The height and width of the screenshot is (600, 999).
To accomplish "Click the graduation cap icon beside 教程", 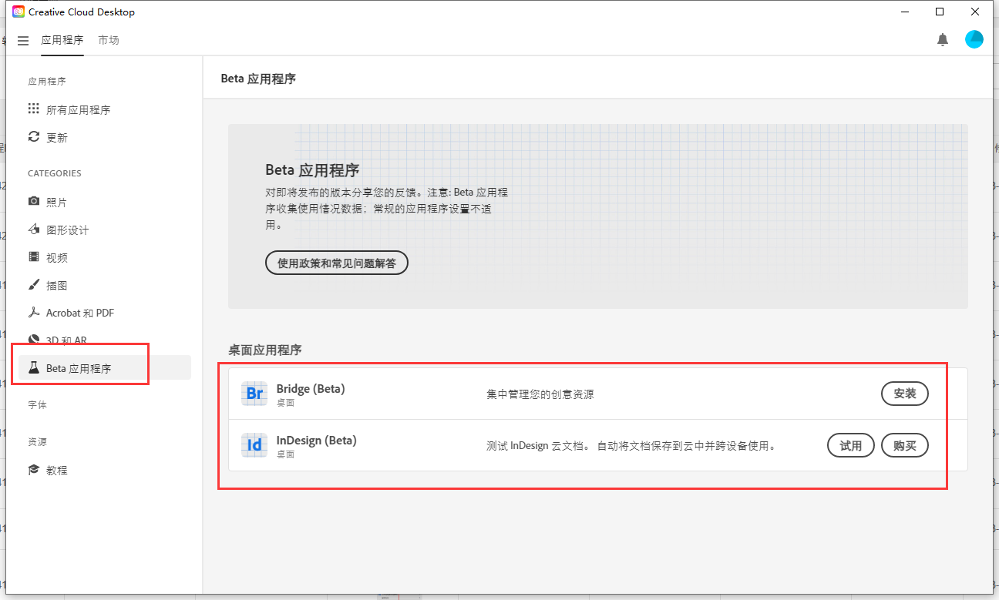I will [34, 470].
